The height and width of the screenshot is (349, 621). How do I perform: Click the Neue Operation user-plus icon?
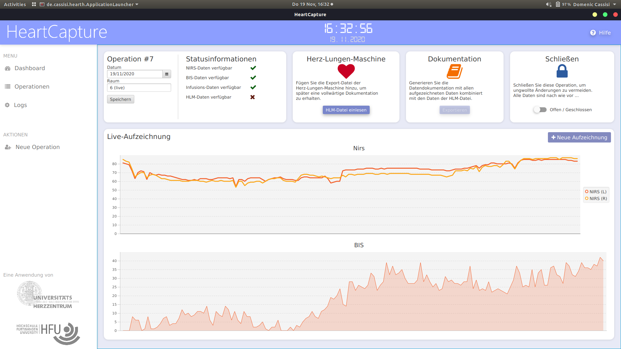8,147
